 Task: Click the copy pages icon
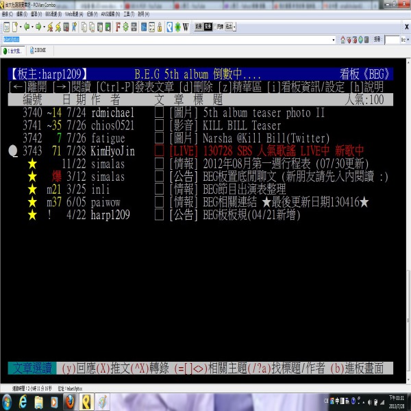(x=84, y=27)
